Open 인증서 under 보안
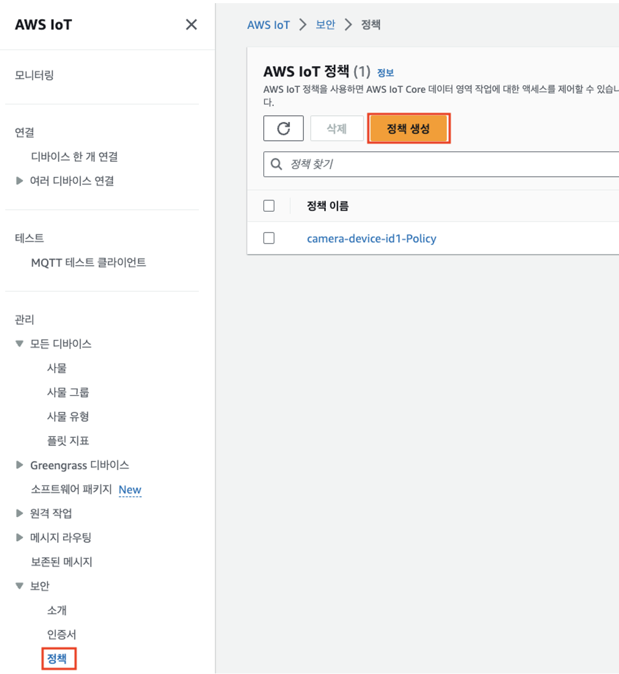The image size is (619, 674). pyautogui.click(x=62, y=635)
